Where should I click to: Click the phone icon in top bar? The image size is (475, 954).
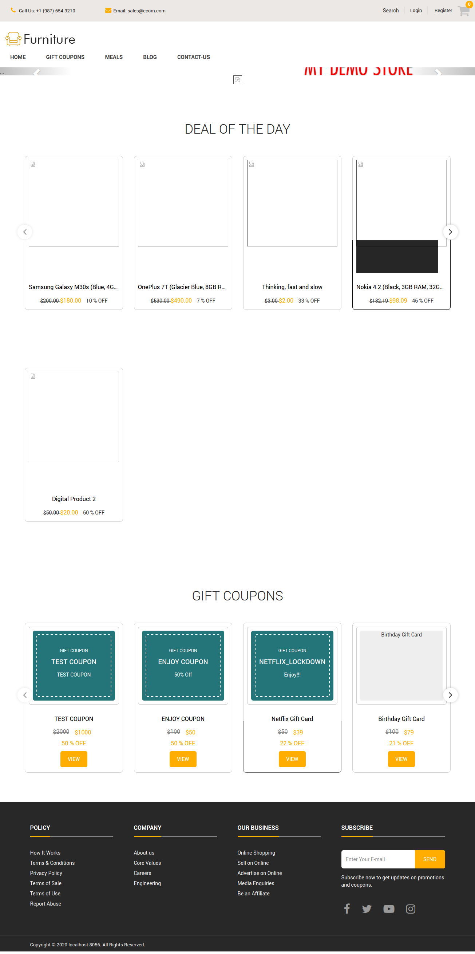[13, 10]
